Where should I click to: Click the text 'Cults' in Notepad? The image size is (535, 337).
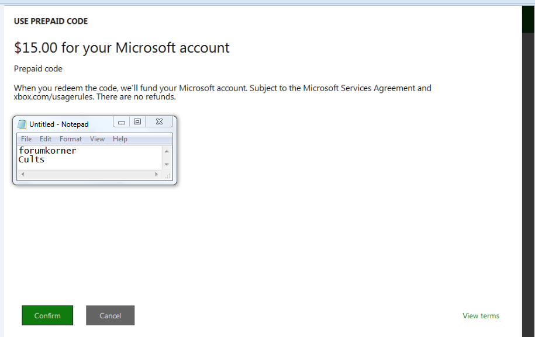pos(32,159)
